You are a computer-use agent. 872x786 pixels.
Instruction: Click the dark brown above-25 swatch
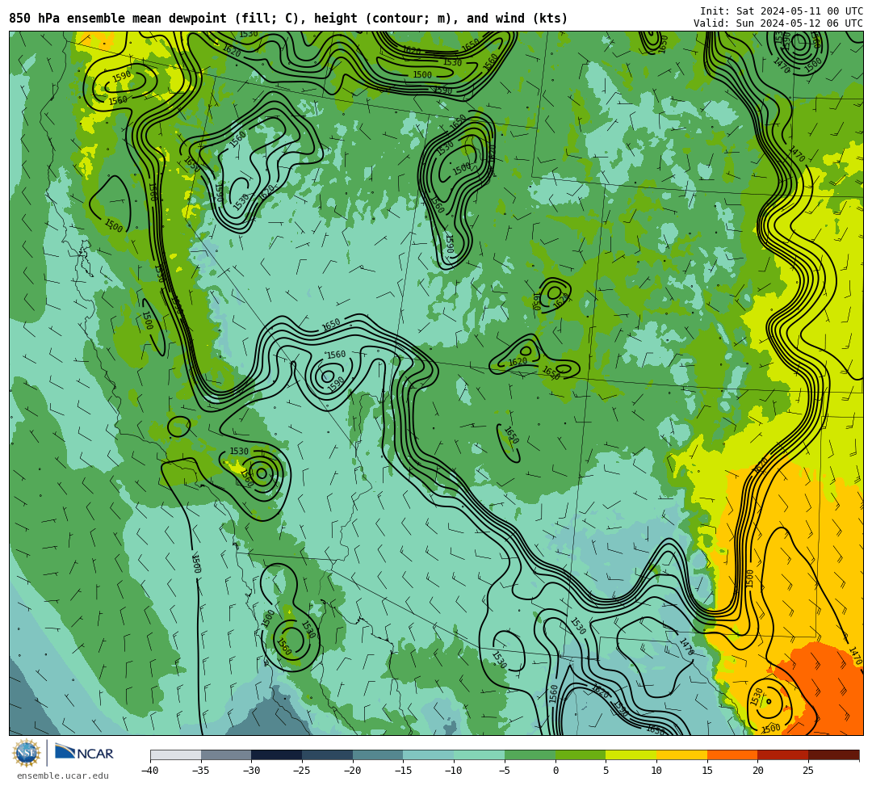(833, 754)
